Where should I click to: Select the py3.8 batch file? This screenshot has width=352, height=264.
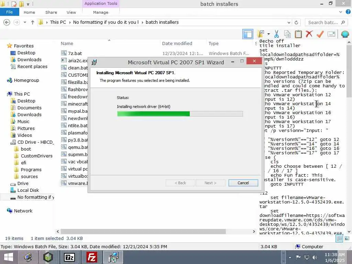pyautogui.click(x=75, y=140)
